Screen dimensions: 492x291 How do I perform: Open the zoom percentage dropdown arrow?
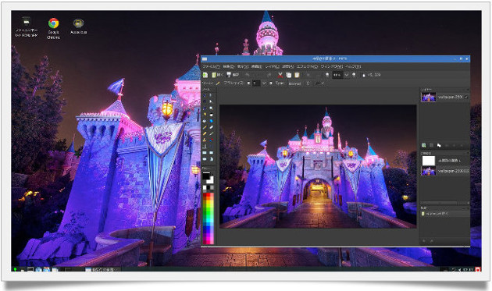(x=347, y=75)
